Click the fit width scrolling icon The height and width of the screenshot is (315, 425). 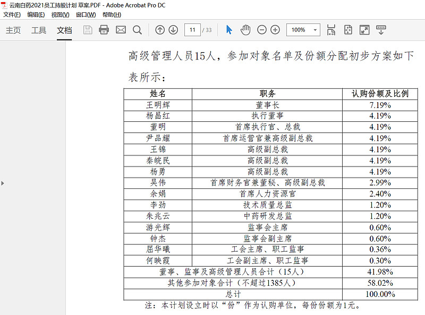pyautogui.click(x=331, y=30)
